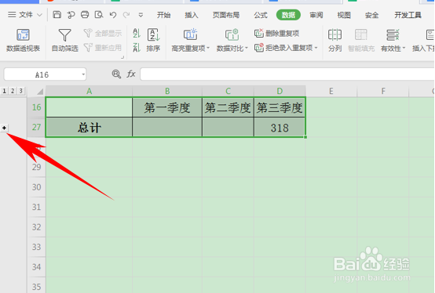Click the cell containing 第二季度
This screenshot has width=435, height=293.
[x=228, y=107]
